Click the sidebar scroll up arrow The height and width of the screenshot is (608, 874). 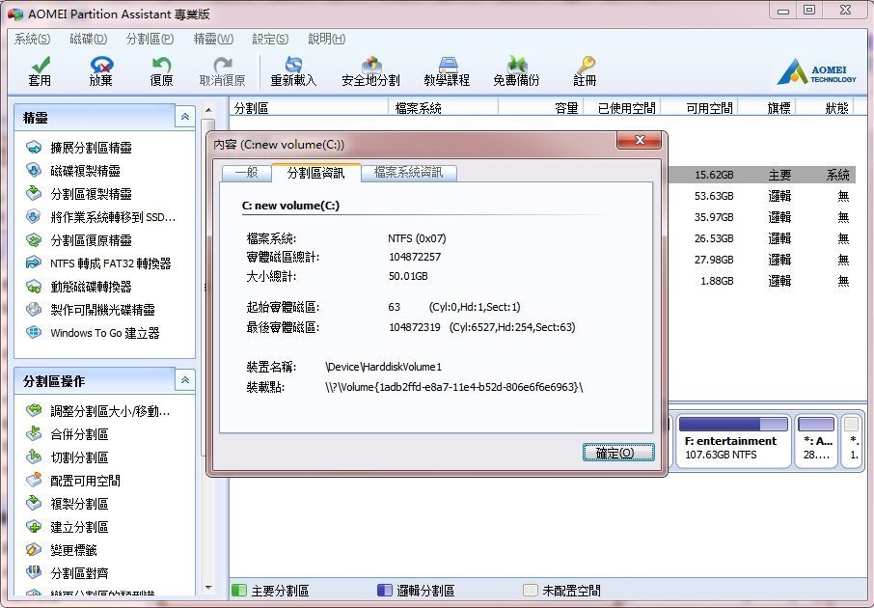point(208,110)
